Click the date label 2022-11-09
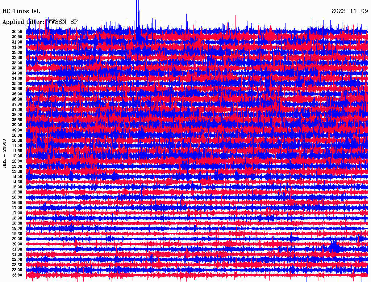The image size is (371, 282). coord(350,11)
